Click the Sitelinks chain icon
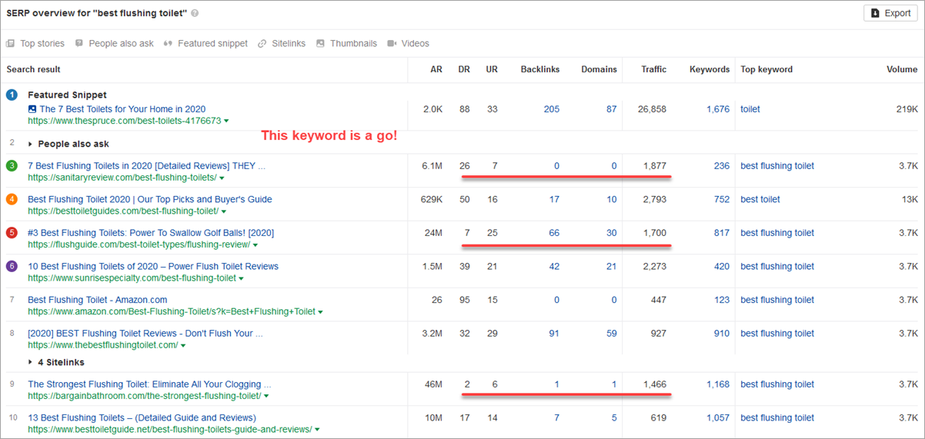Image resolution: width=925 pixels, height=439 pixels. pos(262,44)
